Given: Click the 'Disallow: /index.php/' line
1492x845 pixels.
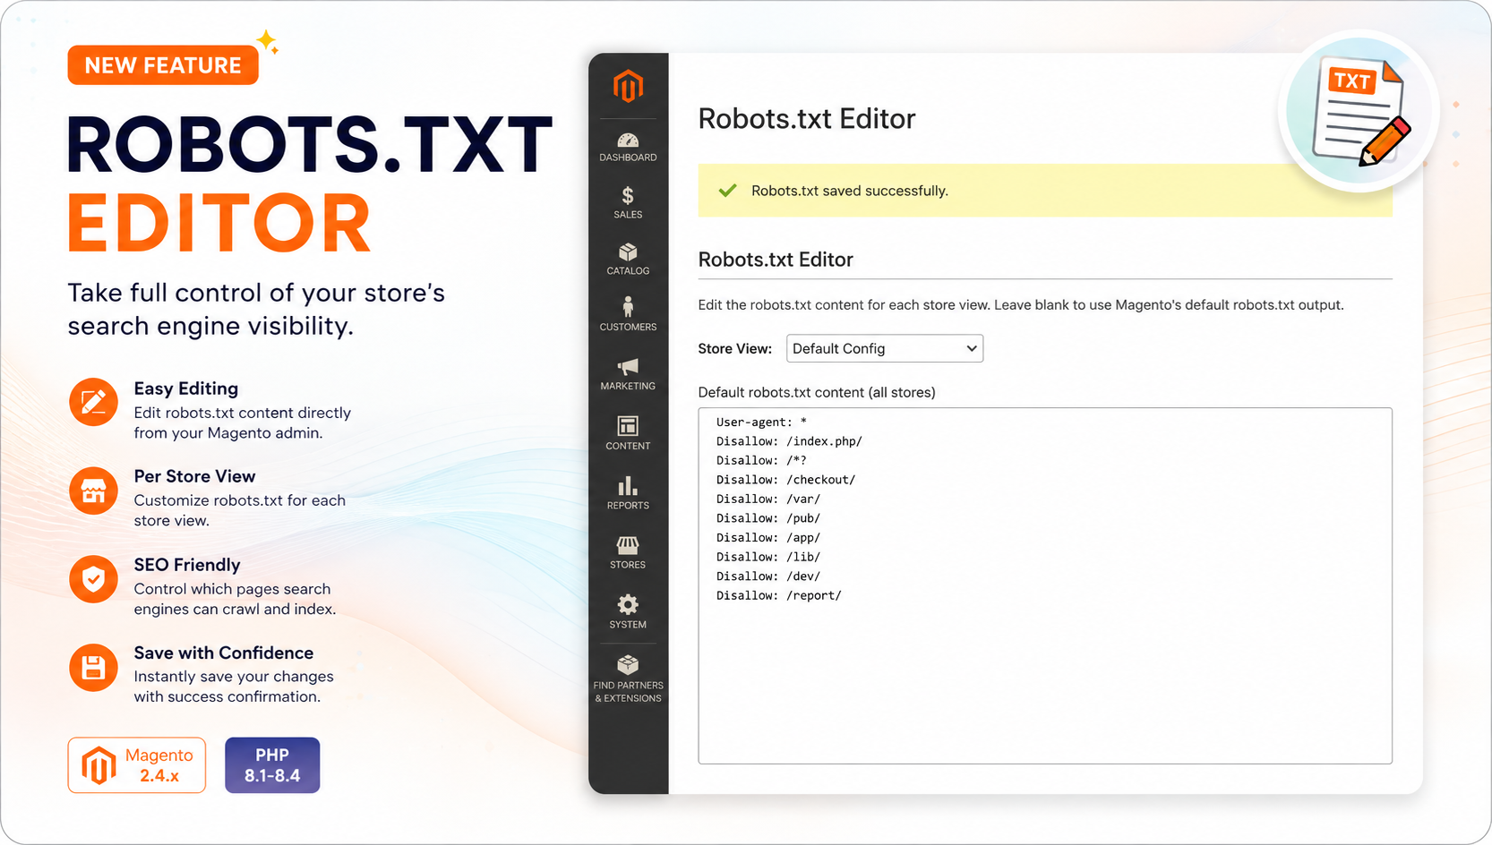Looking at the screenshot, I should pos(789,441).
